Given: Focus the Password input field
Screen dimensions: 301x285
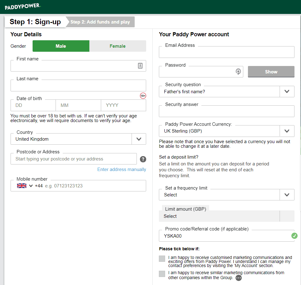Looking at the screenshot, I should [x=201, y=72].
